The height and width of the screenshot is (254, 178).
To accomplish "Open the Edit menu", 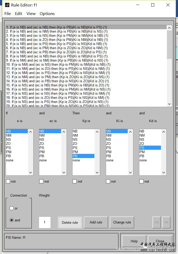I will [18, 14].
